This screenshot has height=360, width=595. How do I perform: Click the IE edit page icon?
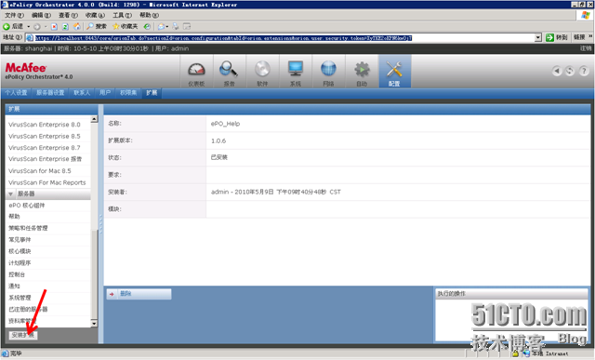coord(187,27)
